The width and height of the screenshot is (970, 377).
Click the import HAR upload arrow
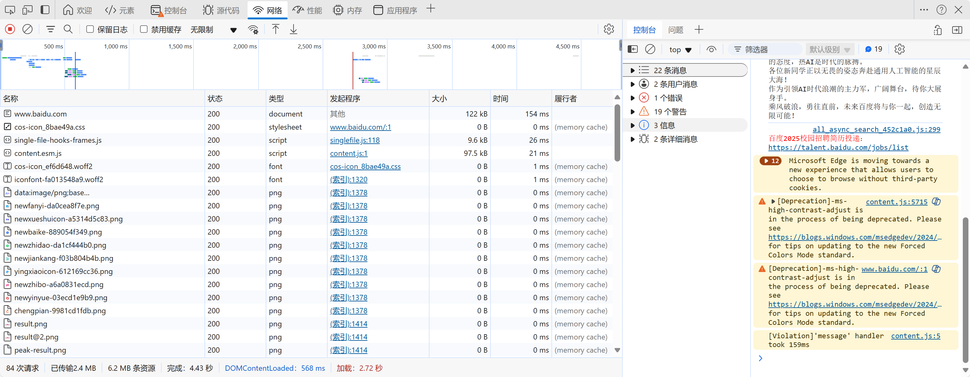click(x=276, y=29)
